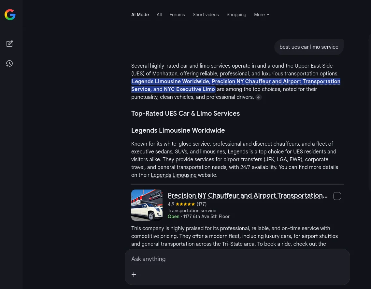Viewport: 371px width, 289px height.
Task: Start a new chat with the compose icon
Action: 10,44
